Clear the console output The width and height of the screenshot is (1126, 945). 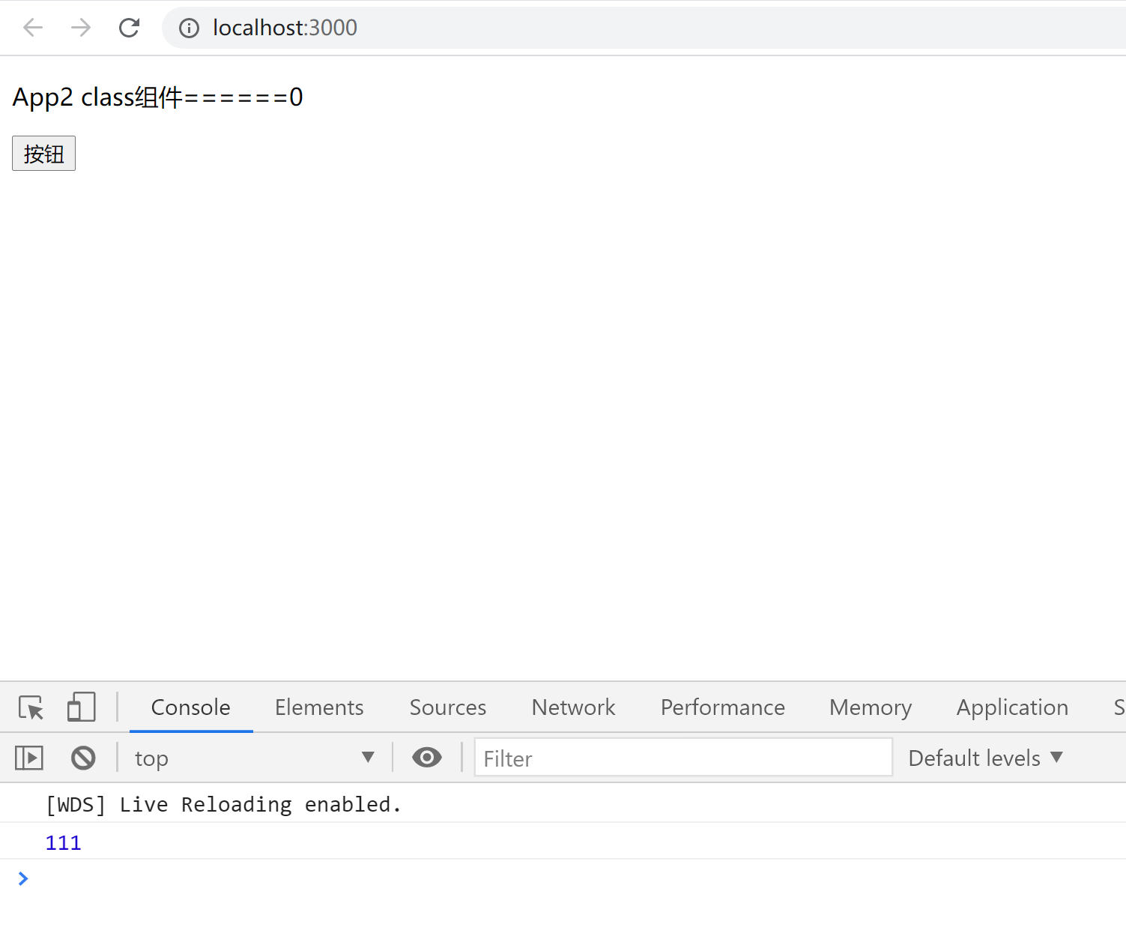[x=83, y=758]
